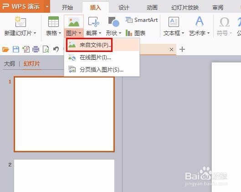Open the 设计 ribbon tab
Viewport: 241px width, 192px height.
click(124, 7)
